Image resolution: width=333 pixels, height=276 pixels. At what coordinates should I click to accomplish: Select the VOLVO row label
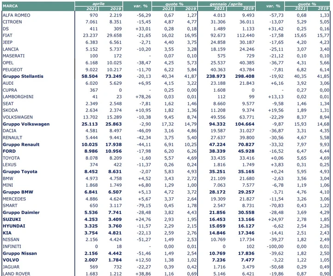pyautogui.click(x=11, y=260)
